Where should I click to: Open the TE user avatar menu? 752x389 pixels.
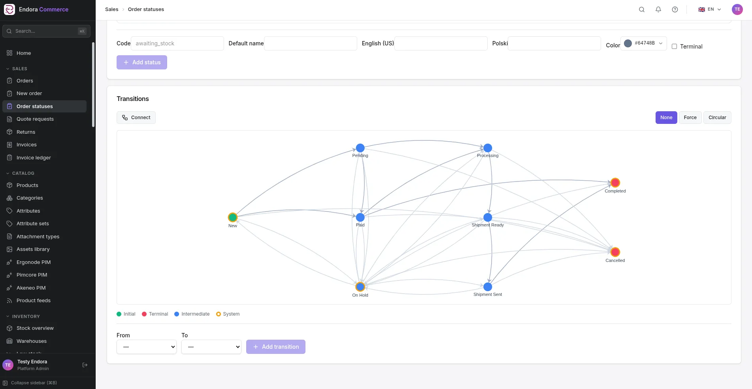(x=737, y=9)
